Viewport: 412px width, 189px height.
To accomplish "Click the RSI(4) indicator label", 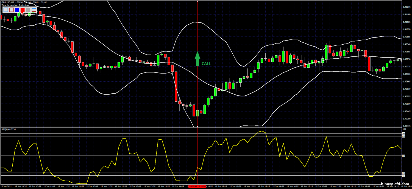I will [x=8, y=129].
